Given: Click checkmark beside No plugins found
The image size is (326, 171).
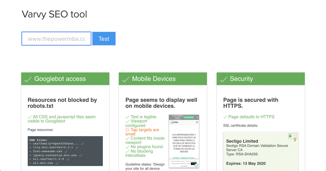Looking at the screenshot, I should [x=127, y=147].
